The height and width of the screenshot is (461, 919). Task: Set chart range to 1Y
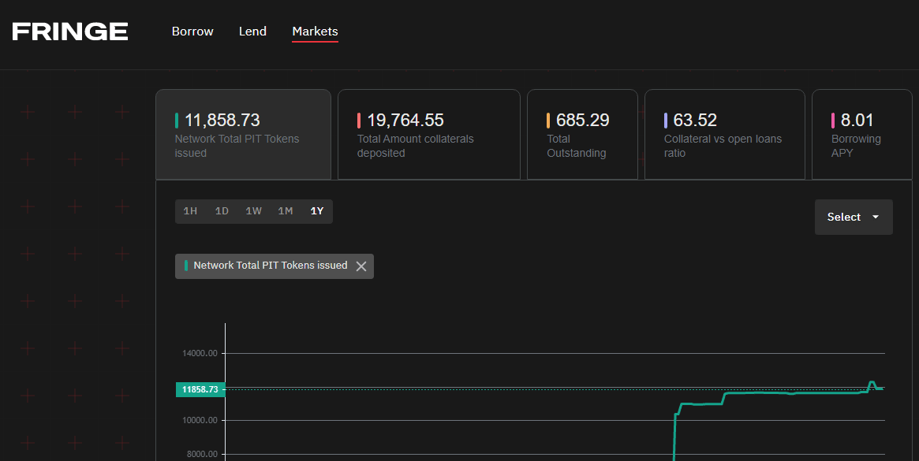click(x=317, y=211)
